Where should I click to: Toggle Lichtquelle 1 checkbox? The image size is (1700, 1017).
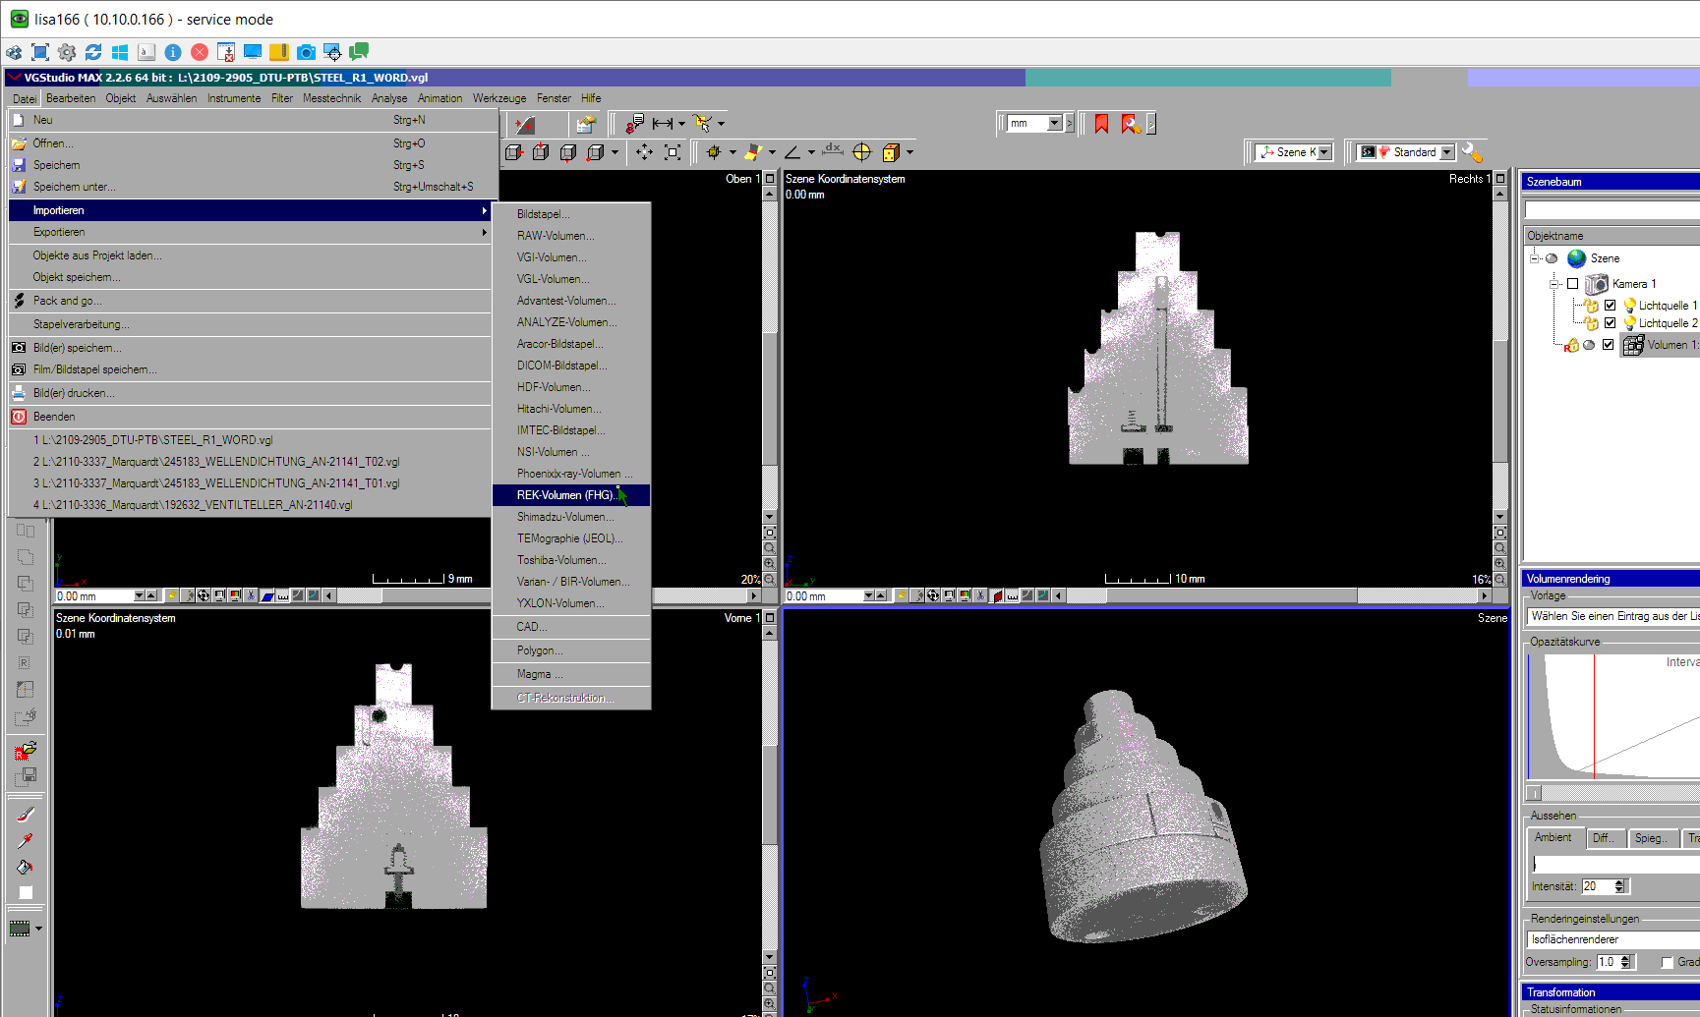coord(1610,306)
